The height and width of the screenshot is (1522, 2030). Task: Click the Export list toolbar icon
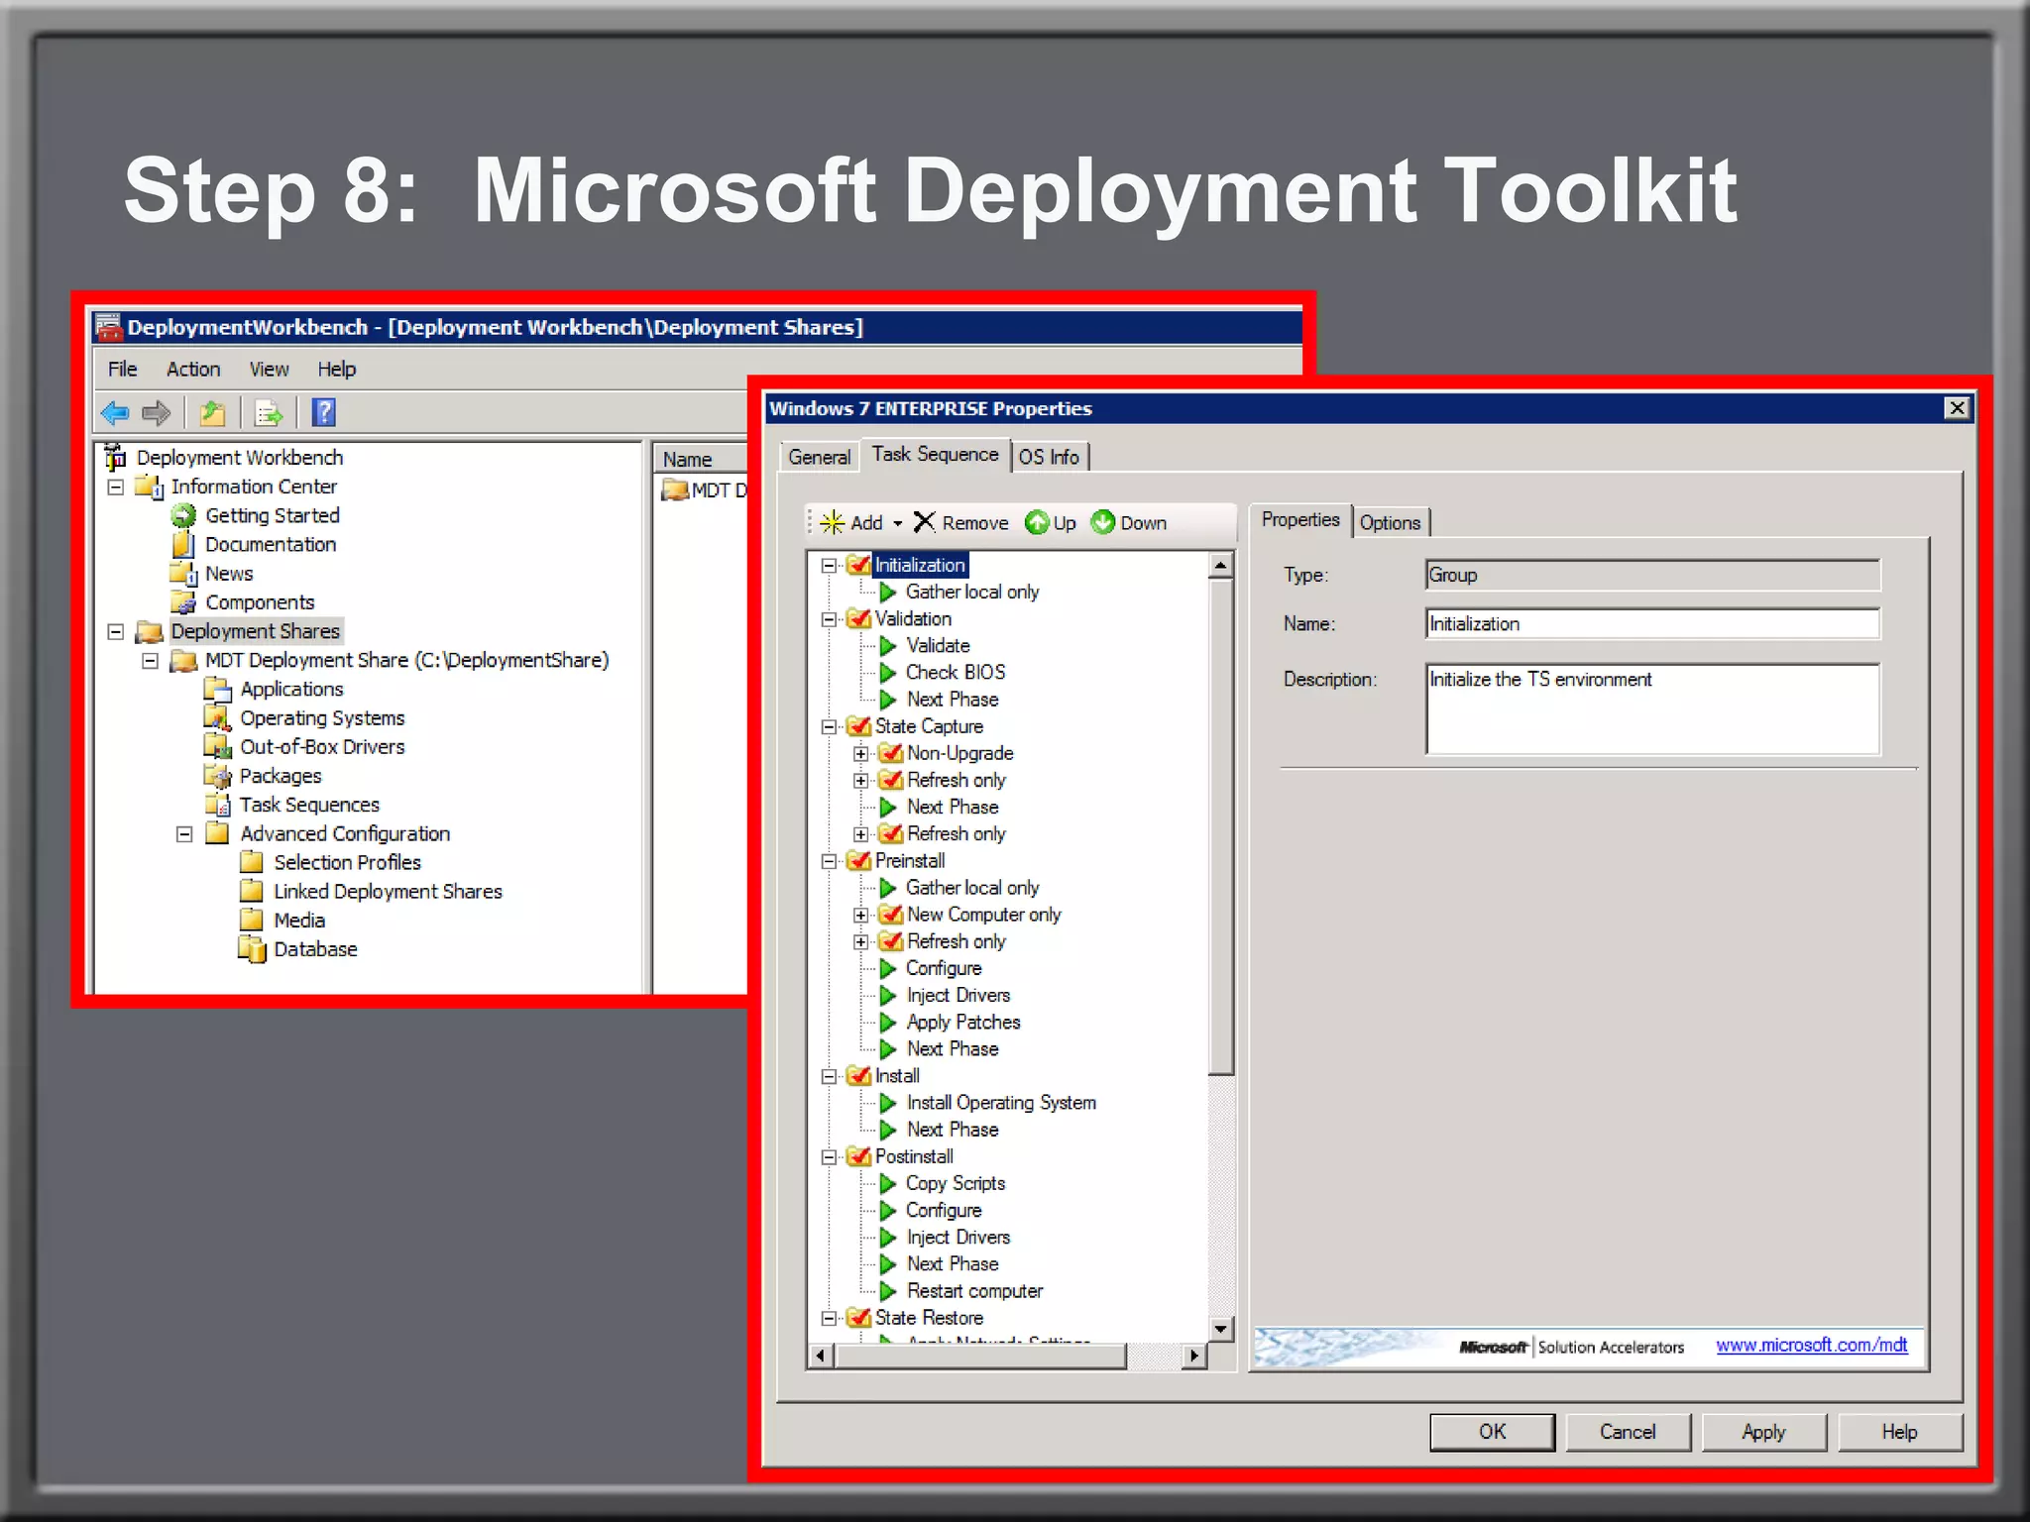coord(269,413)
